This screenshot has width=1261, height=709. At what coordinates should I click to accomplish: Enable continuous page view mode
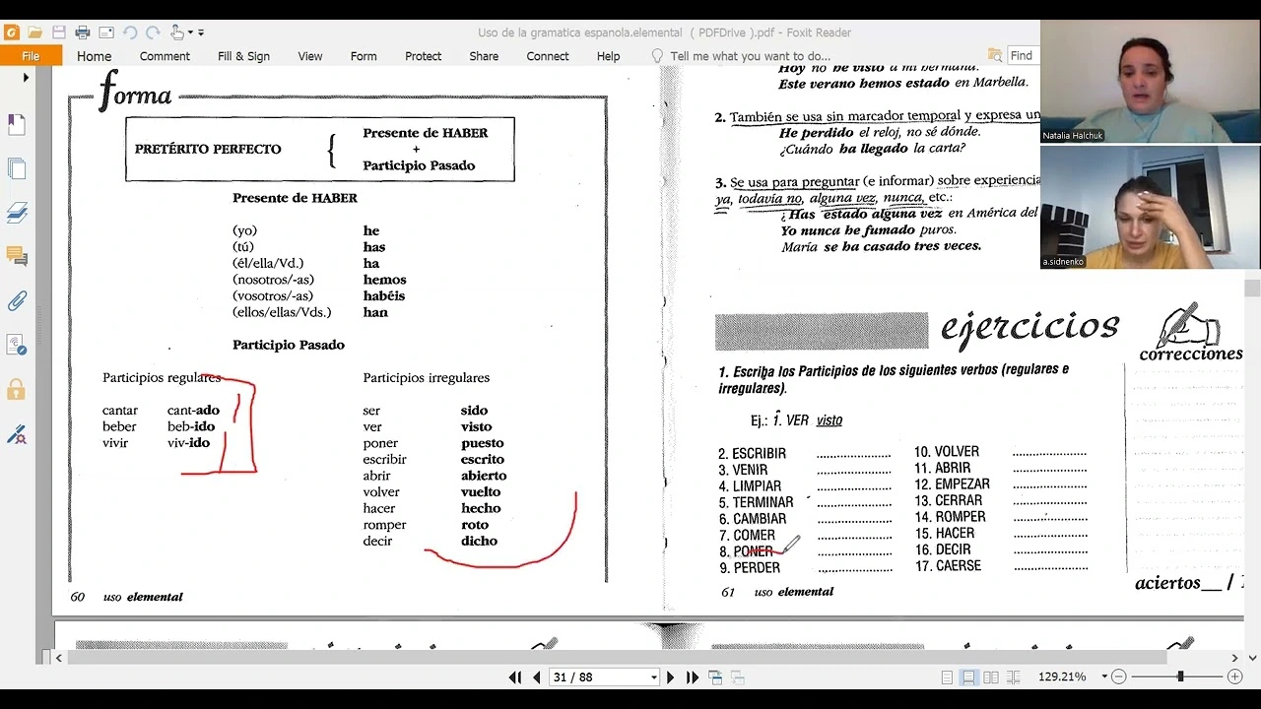coord(968,677)
